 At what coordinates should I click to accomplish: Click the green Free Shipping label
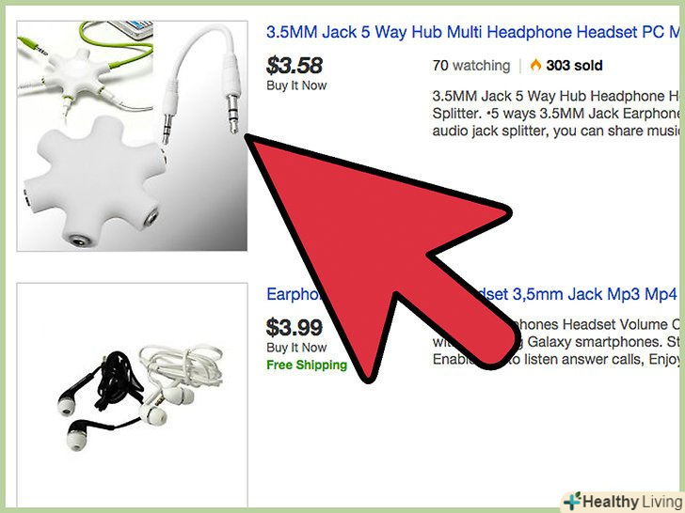pos(307,365)
